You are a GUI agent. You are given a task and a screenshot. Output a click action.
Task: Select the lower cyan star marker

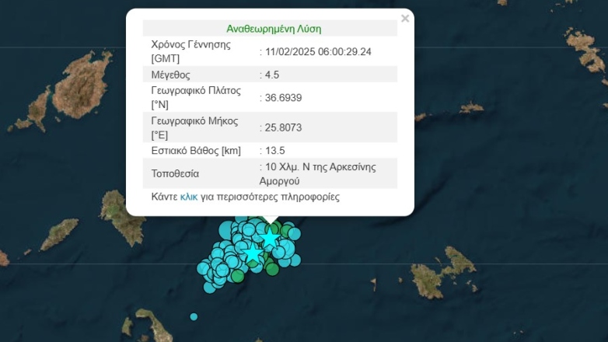pyautogui.click(x=252, y=254)
